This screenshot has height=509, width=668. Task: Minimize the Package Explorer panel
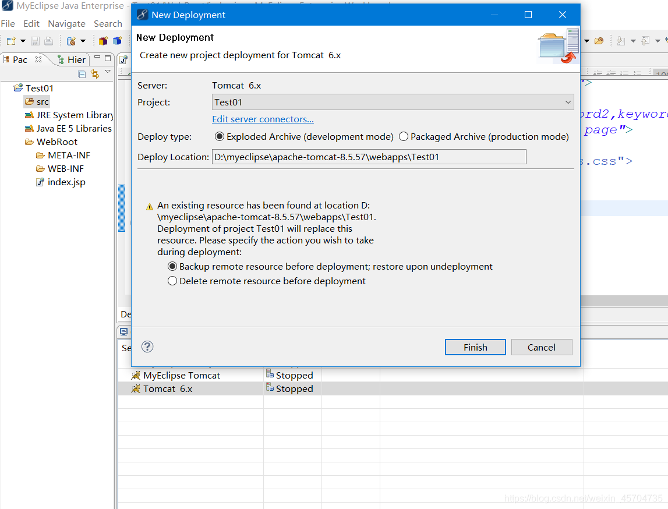click(x=97, y=58)
